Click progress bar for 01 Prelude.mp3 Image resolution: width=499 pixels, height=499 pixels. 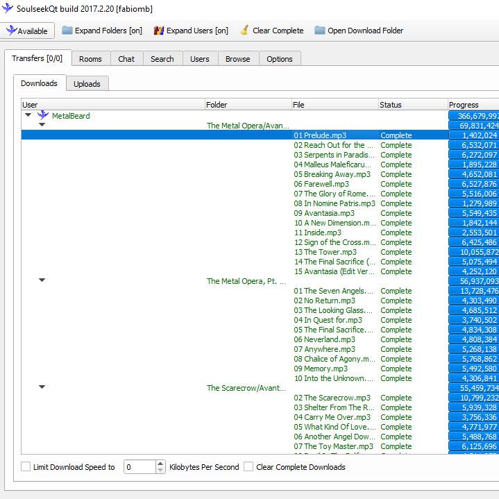click(x=474, y=135)
